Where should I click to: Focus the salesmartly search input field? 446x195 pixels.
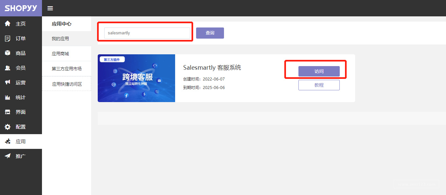[147, 33]
